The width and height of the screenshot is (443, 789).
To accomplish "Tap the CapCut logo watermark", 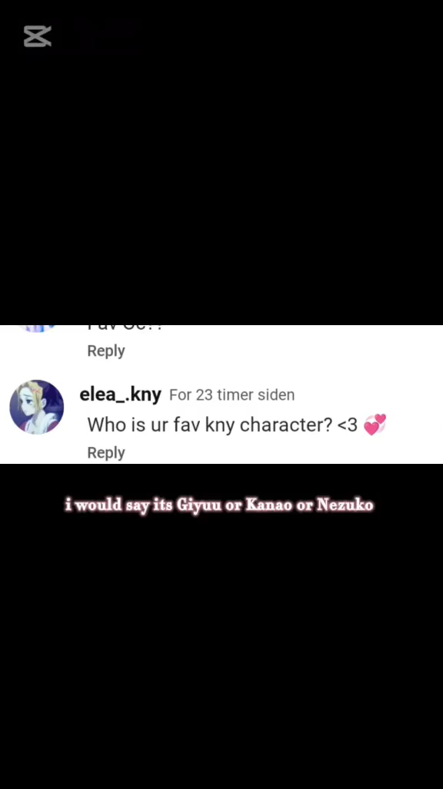I will point(38,37).
